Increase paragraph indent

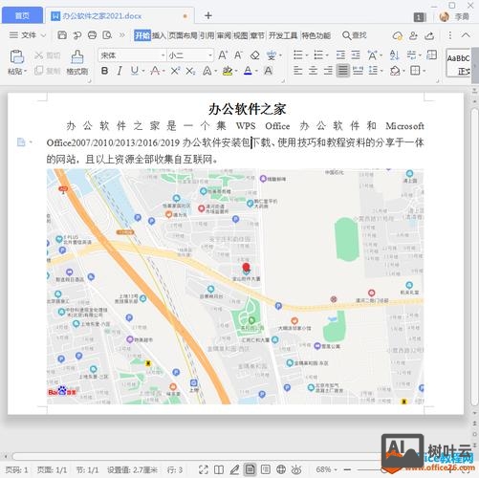point(356,55)
